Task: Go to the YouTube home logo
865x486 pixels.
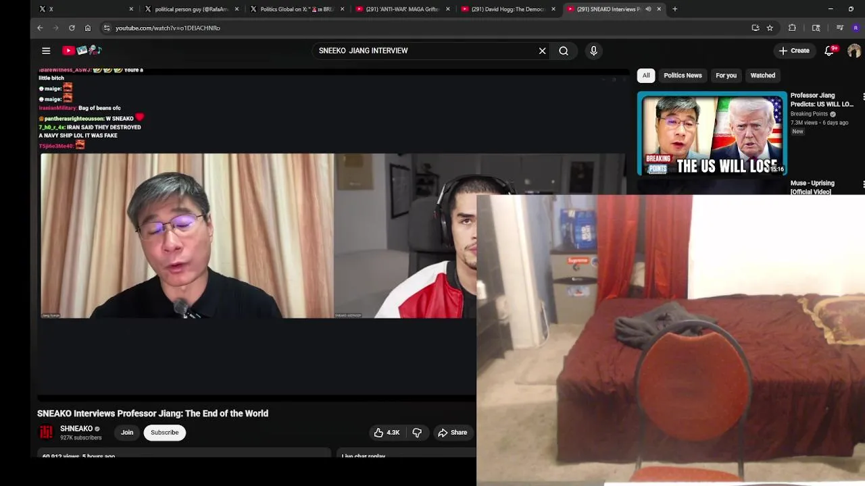Action: [82, 51]
